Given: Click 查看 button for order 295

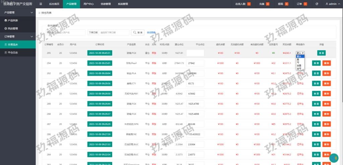Looking at the screenshot, I should pos(321,53).
